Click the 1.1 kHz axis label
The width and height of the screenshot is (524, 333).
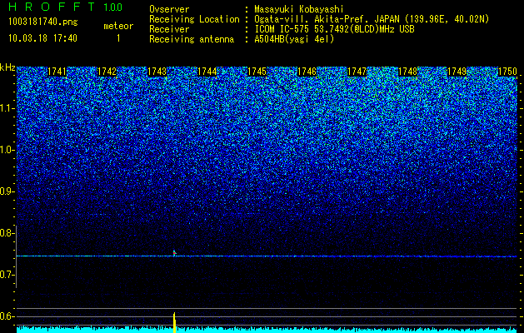7,108
